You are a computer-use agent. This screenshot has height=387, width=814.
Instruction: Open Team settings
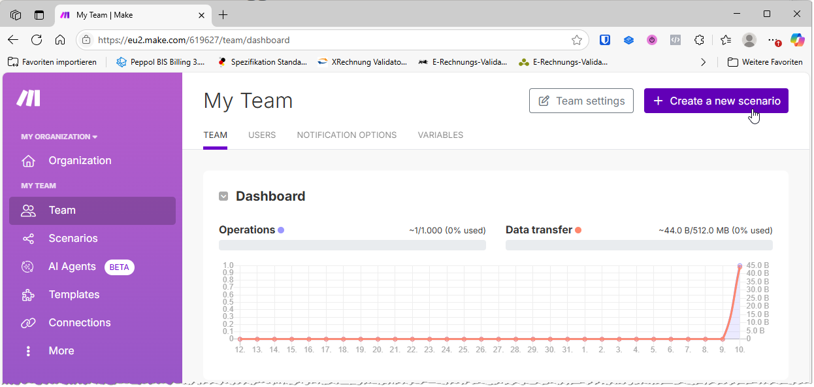click(581, 101)
